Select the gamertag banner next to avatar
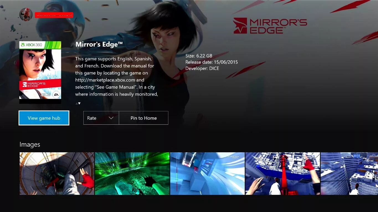The image size is (378, 212). (54, 15)
